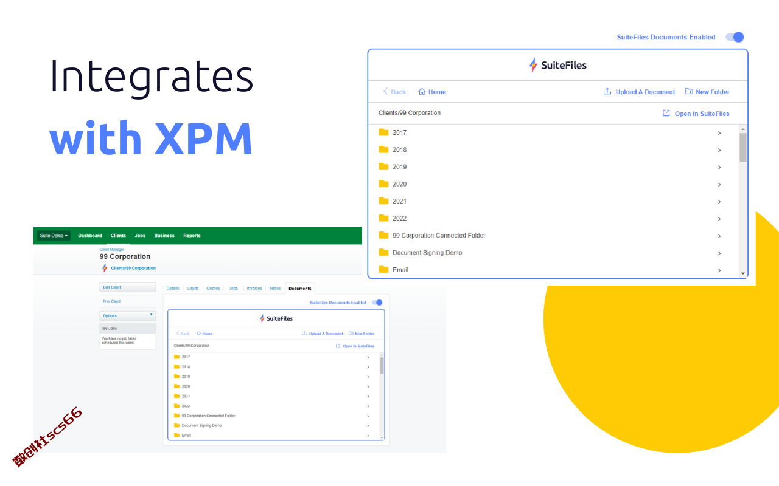This screenshot has width=779, height=486.
Task: Open 99 Corporation Connected Folder icon, large panel
Action: tap(383, 235)
